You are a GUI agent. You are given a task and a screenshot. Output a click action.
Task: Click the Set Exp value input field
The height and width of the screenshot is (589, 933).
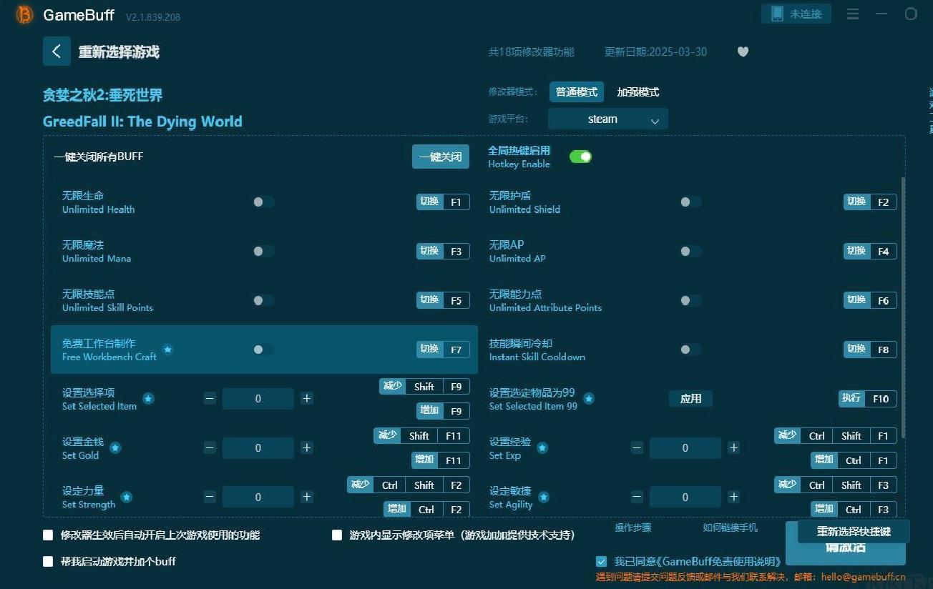coord(685,448)
